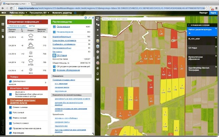Click the locate position icon in map toolbar
This screenshot has height=137, width=219.
pos(98,68)
